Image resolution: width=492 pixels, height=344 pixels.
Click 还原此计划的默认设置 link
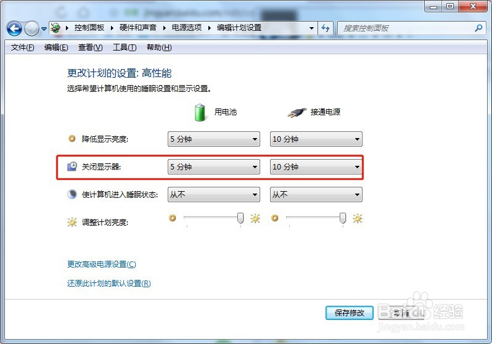tap(109, 284)
